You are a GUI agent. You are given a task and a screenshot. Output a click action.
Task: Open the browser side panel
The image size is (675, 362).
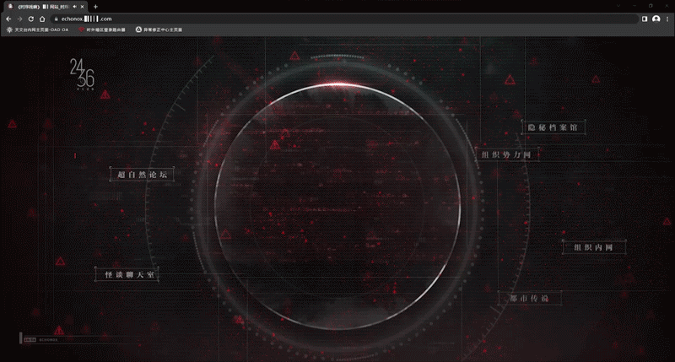coord(645,18)
